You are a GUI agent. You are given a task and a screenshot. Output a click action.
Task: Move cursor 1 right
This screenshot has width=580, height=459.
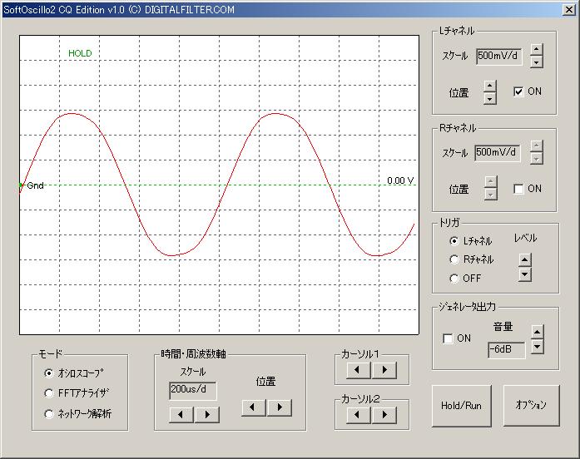(384, 369)
